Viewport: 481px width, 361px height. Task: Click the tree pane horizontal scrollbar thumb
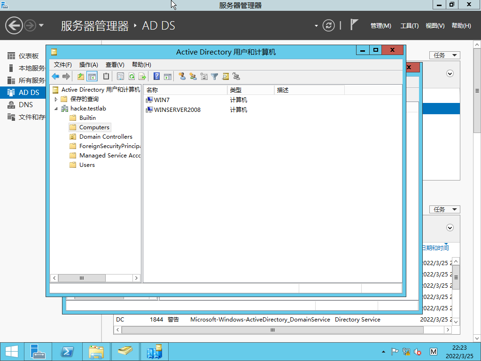click(x=82, y=278)
